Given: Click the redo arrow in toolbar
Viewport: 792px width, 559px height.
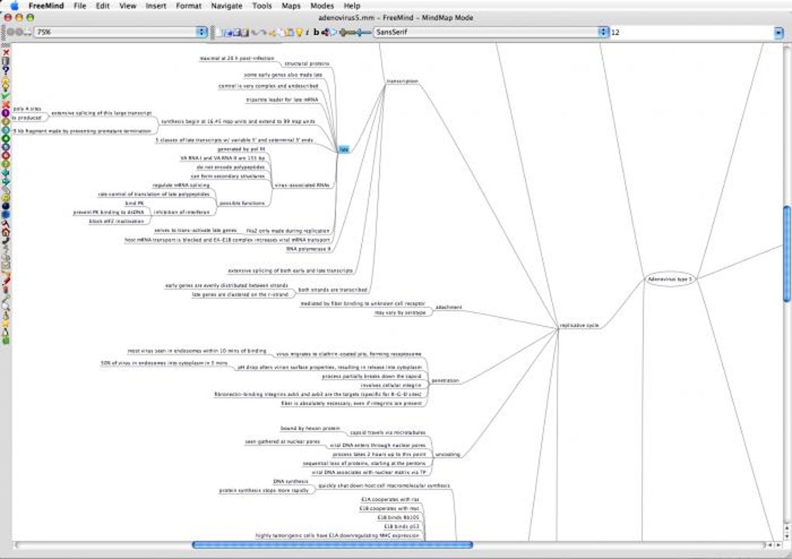Looking at the screenshot, I should coord(264,33).
